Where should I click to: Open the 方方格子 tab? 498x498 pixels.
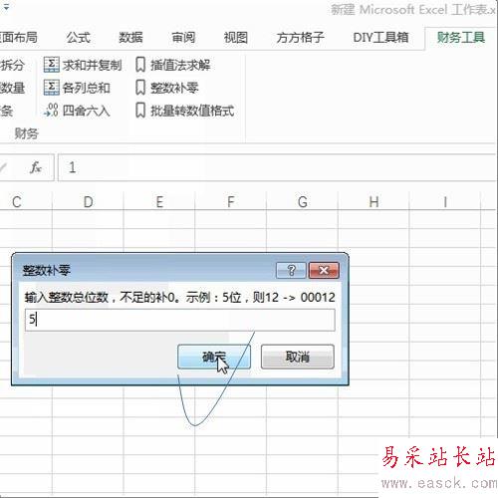[x=300, y=37]
